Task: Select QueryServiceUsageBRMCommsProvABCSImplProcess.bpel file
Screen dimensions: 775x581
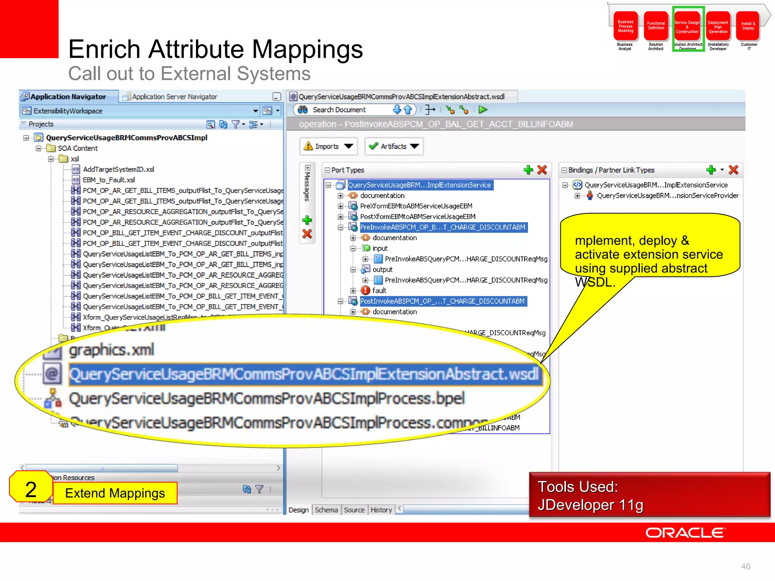Action: point(266,399)
